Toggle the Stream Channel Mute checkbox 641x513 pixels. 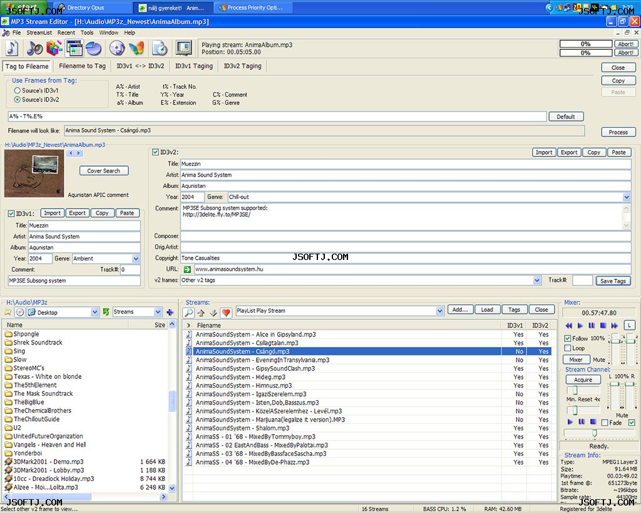pyautogui.click(x=632, y=423)
